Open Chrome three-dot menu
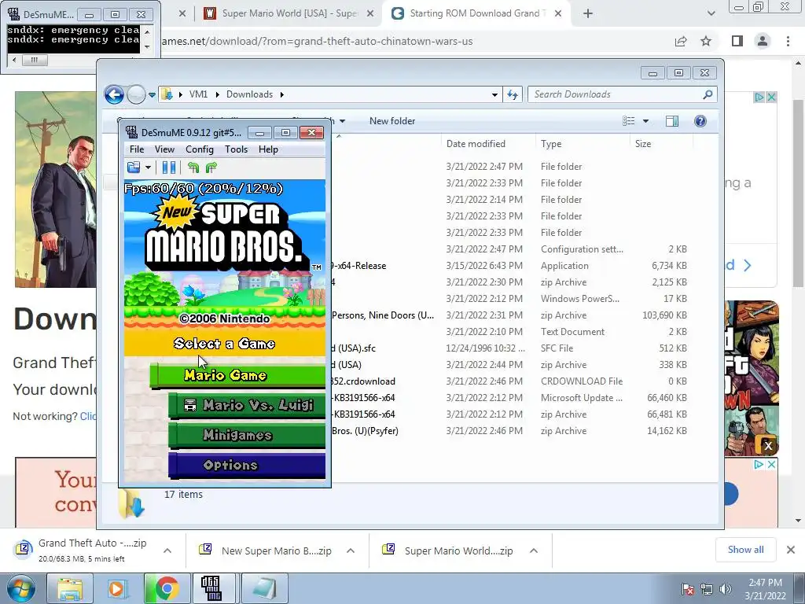 pos(788,41)
